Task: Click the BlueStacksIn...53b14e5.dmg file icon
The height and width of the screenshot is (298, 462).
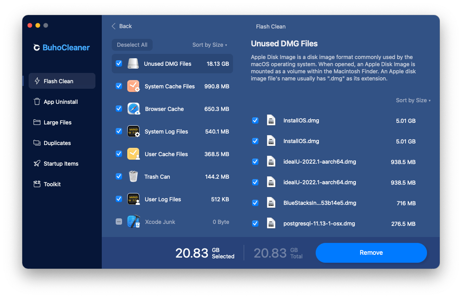Action: click(x=271, y=203)
